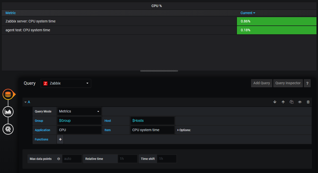The width and height of the screenshot is (318, 173).
Task: Click the 0.18% value cell
Action: tap(277, 30)
